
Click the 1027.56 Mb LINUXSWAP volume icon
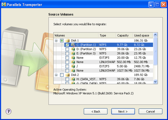(73, 71)
